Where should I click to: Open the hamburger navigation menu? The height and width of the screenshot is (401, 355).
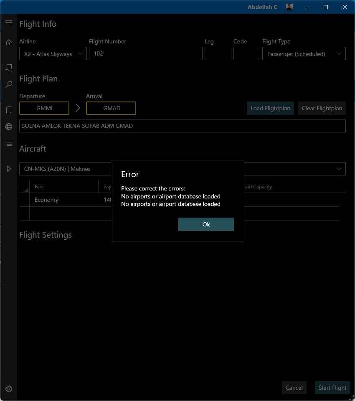[8, 23]
